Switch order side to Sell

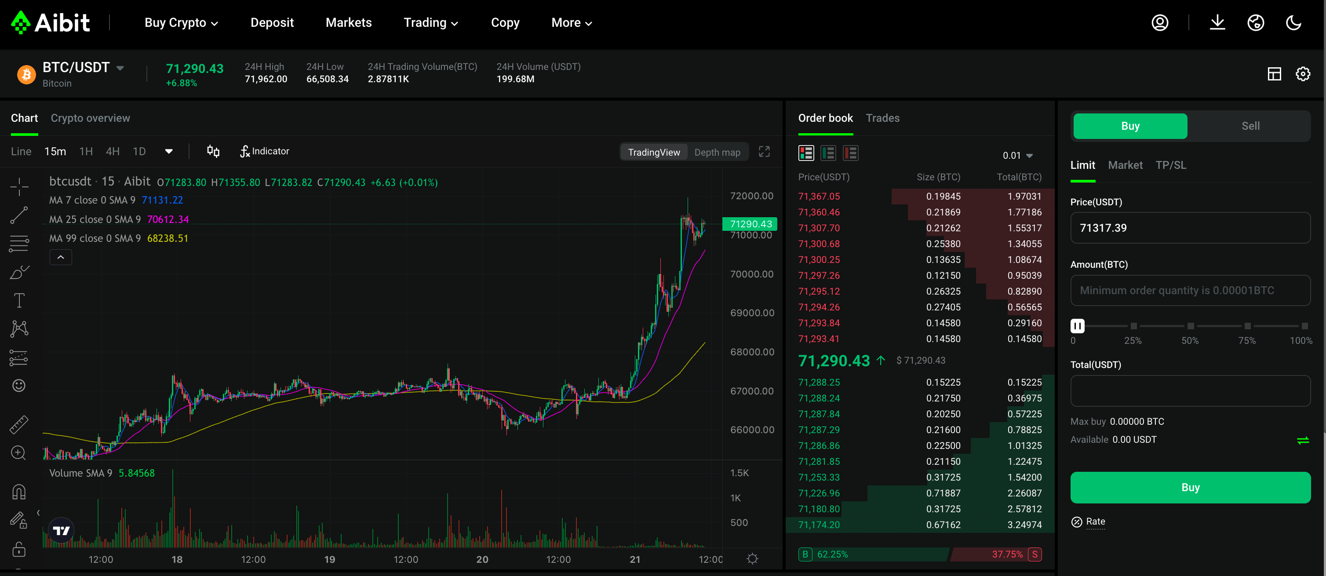click(x=1250, y=126)
